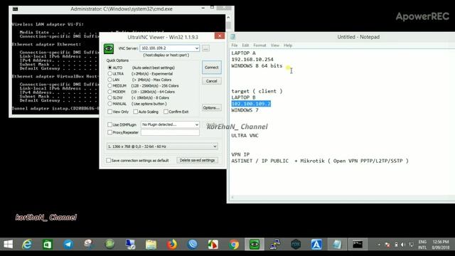
Task: Open the Notepad View menu
Action: [275, 46]
